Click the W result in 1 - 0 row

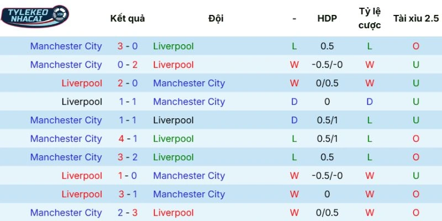click(x=294, y=176)
